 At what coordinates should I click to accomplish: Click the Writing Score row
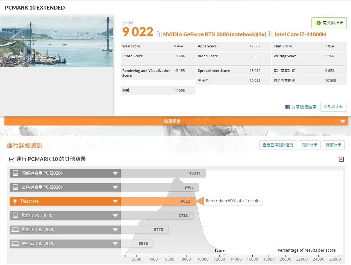coord(309,59)
